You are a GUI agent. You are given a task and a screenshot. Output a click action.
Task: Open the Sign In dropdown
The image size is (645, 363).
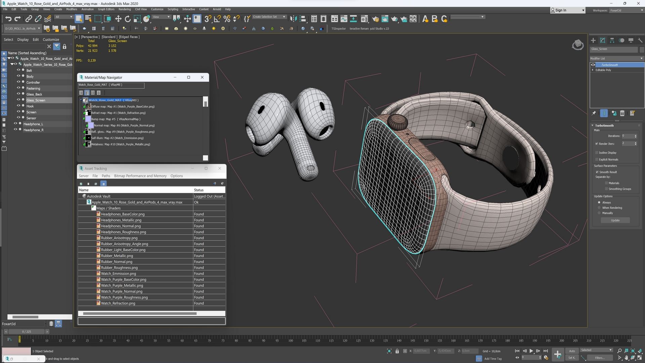point(568,10)
